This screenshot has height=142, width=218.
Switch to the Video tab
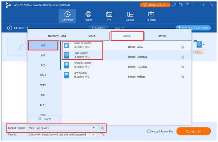pos(92,36)
